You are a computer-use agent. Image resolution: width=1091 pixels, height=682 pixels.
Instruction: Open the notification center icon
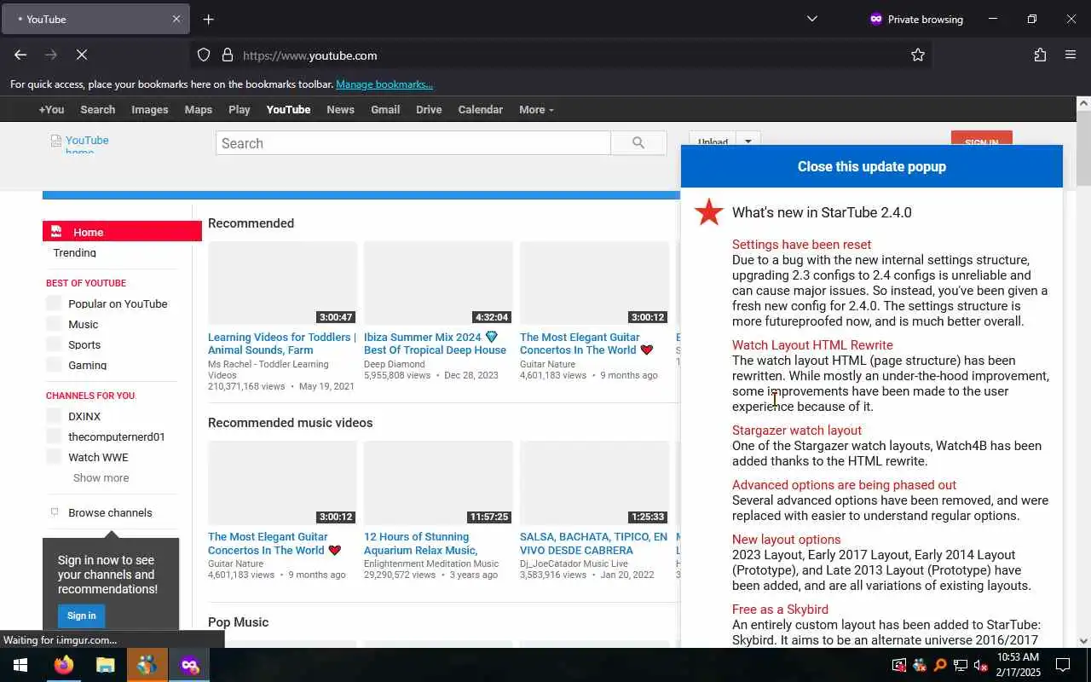tap(1063, 665)
